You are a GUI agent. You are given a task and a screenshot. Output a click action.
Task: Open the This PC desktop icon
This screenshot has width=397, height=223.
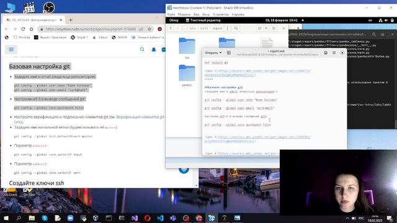coord(10,7)
